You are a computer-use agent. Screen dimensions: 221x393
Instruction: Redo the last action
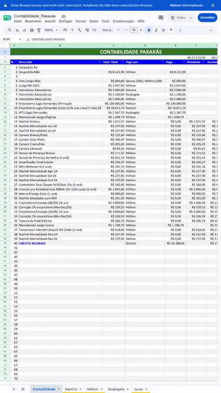point(24,30)
